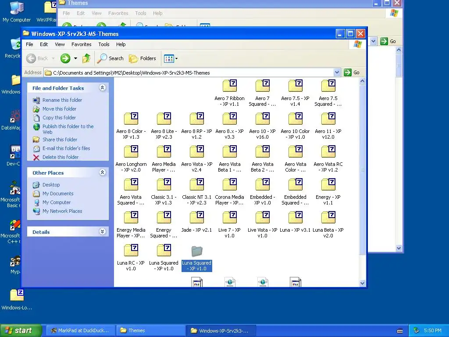Select Energy - XP v1.1 archive
This screenshot has height=337, width=449.
[x=328, y=192]
